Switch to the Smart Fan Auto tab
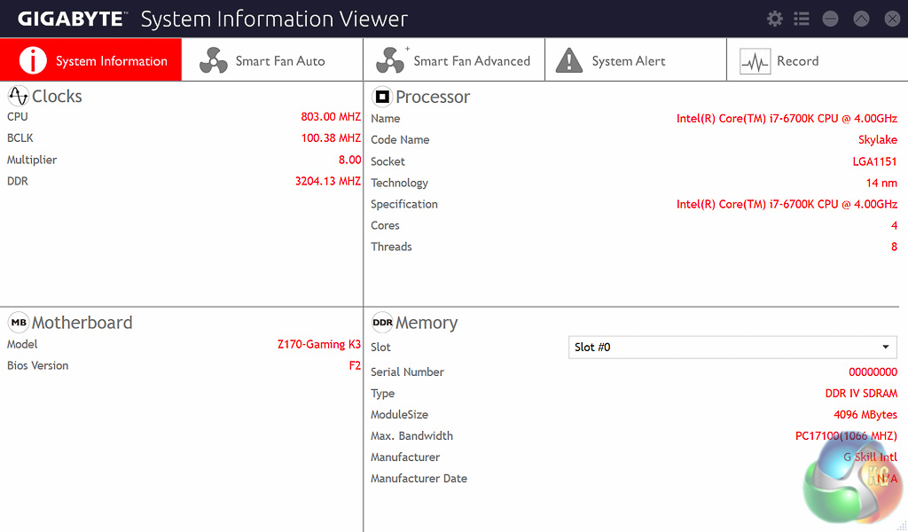The image size is (908, 532). pos(272,60)
